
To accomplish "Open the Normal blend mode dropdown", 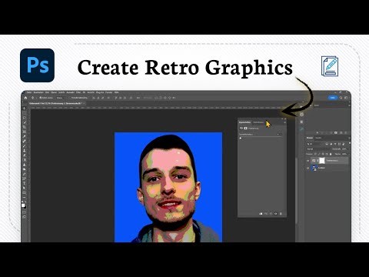I will 318,149.
